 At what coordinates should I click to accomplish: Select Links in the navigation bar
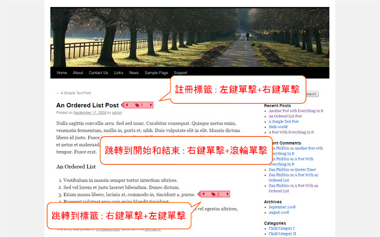119,72
